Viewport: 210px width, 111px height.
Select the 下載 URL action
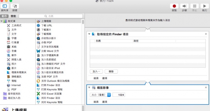click(x=47, y=25)
